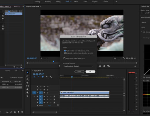Expand Effect Controls panel overflow chevrons
Viewport: 150px width, 116px height.
(x=23, y=6)
